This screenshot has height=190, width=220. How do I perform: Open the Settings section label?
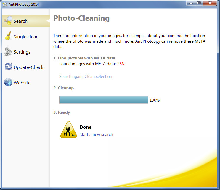[x=22, y=52]
